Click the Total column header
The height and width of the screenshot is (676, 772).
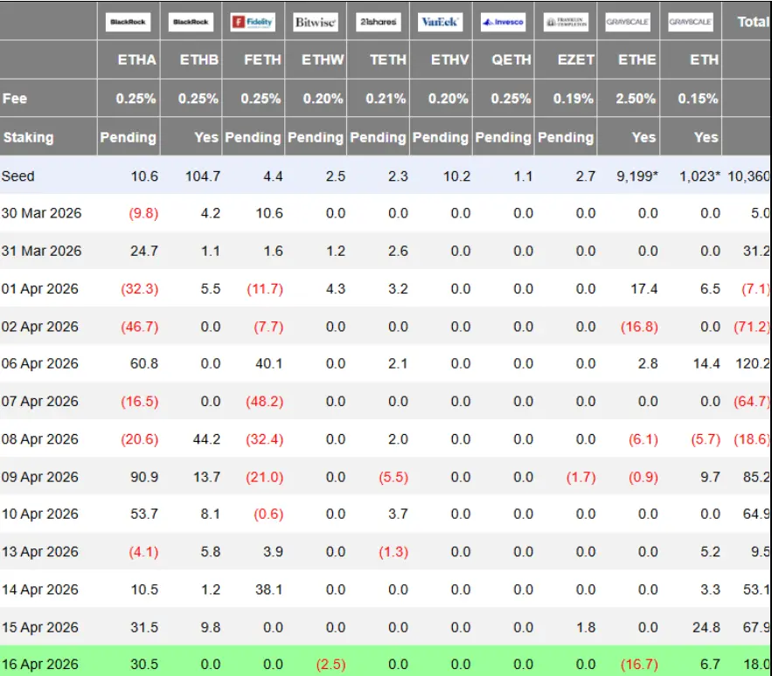click(x=753, y=22)
